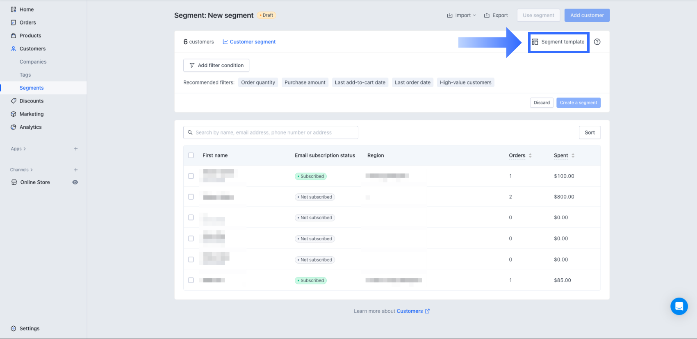This screenshot has height=339, width=697.
Task: Click the plus icon next to Apps
Action: click(76, 149)
